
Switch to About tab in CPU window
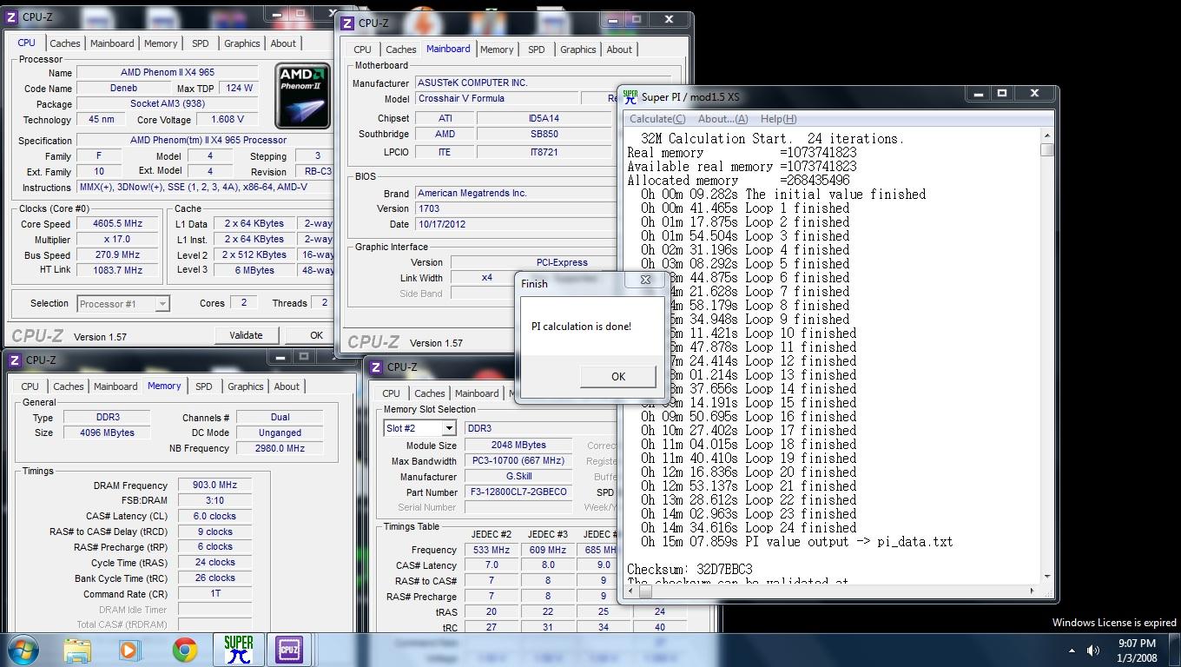pyautogui.click(x=283, y=43)
